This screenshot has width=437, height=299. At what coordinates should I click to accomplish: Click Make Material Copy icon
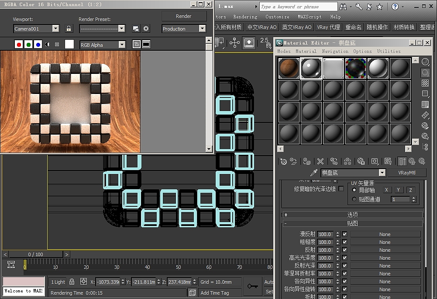pos(334,161)
